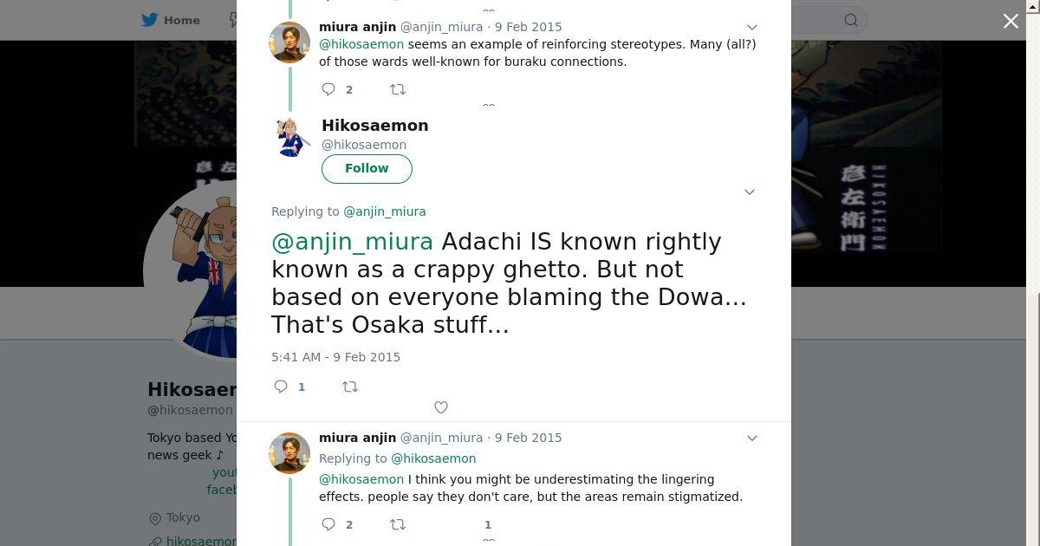Click @hikosaemon mention in top tweet
The height and width of the screenshot is (546, 1040).
click(361, 44)
